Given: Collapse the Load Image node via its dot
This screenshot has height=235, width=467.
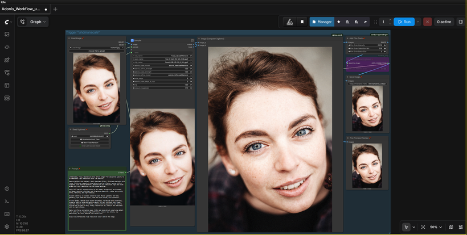Looking at the screenshot, I should click(69, 38).
